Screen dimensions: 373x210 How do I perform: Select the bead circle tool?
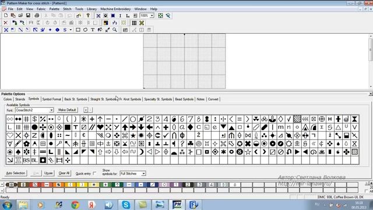pyautogui.click(x=57, y=30)
